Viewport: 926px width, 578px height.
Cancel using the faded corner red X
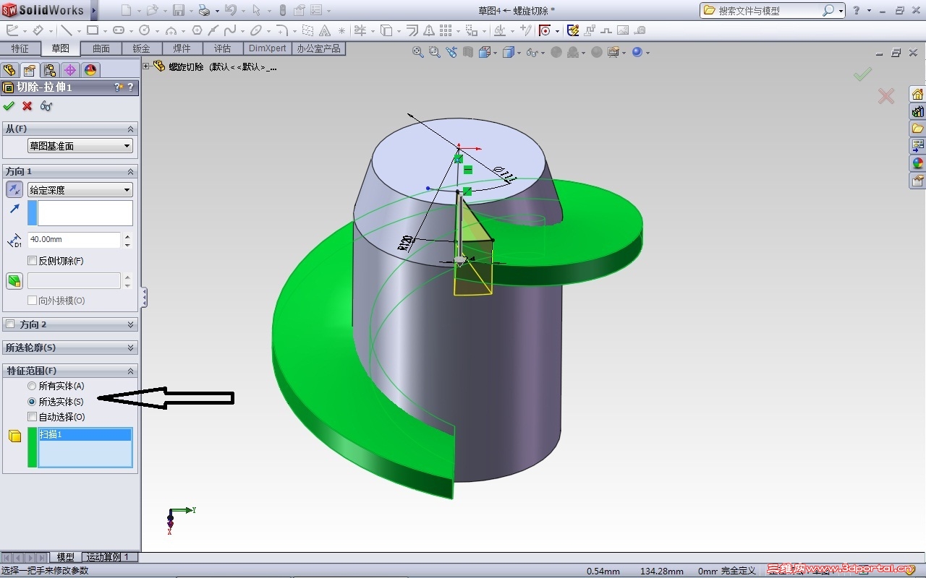point(886,96)
